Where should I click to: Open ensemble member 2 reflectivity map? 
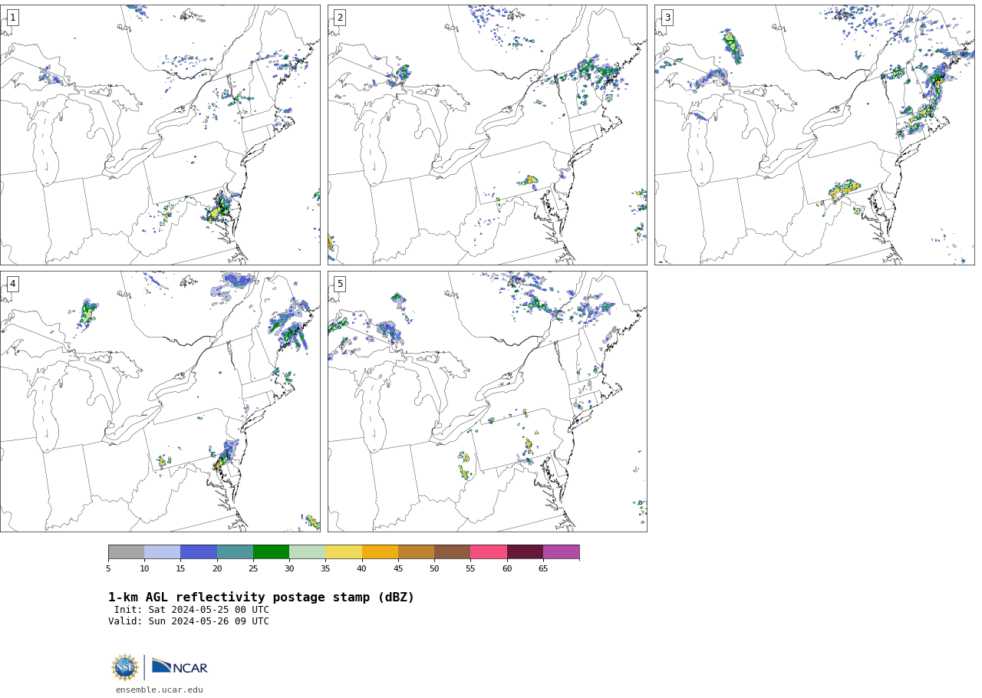487,135
